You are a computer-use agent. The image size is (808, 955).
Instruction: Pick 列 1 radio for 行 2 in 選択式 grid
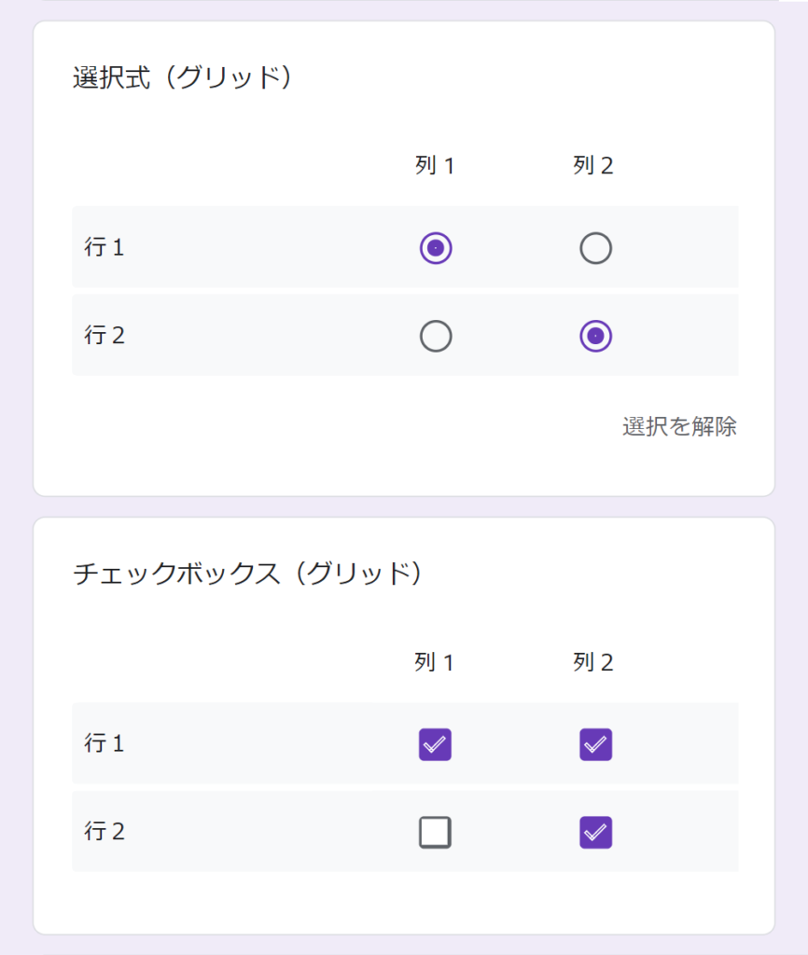pyautogui.click(x=436, y=336)
